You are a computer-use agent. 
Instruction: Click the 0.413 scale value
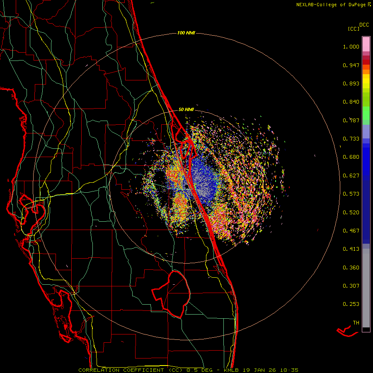pos(351,249)
